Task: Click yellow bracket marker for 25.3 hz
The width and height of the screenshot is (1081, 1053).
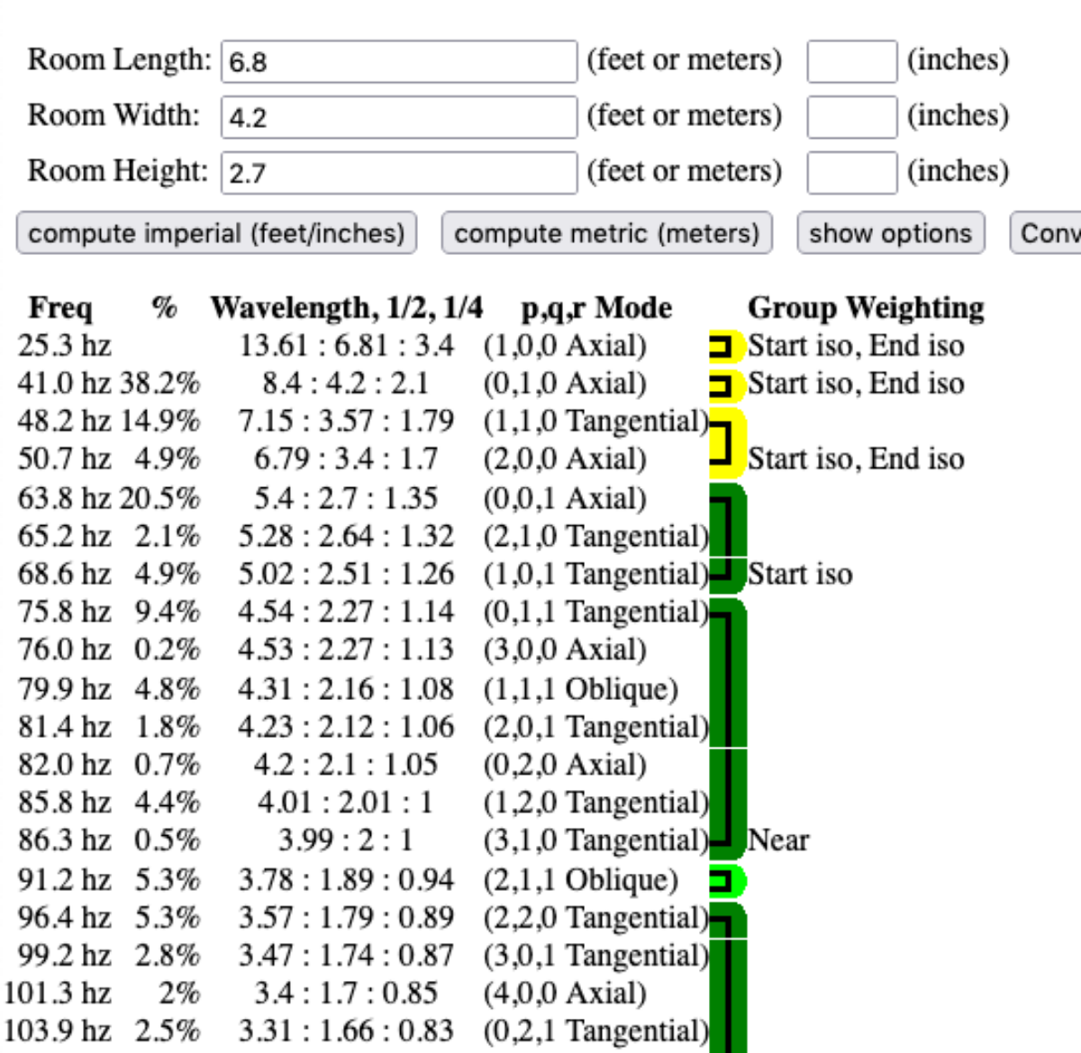Action: pos(725,346)
